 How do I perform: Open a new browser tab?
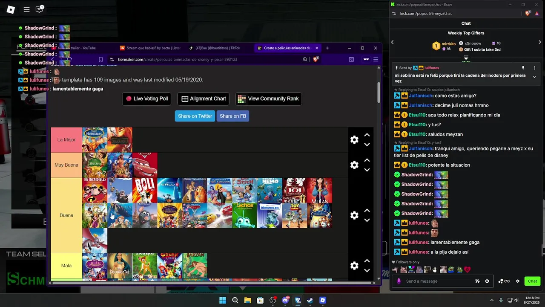[x=327, y=48]
